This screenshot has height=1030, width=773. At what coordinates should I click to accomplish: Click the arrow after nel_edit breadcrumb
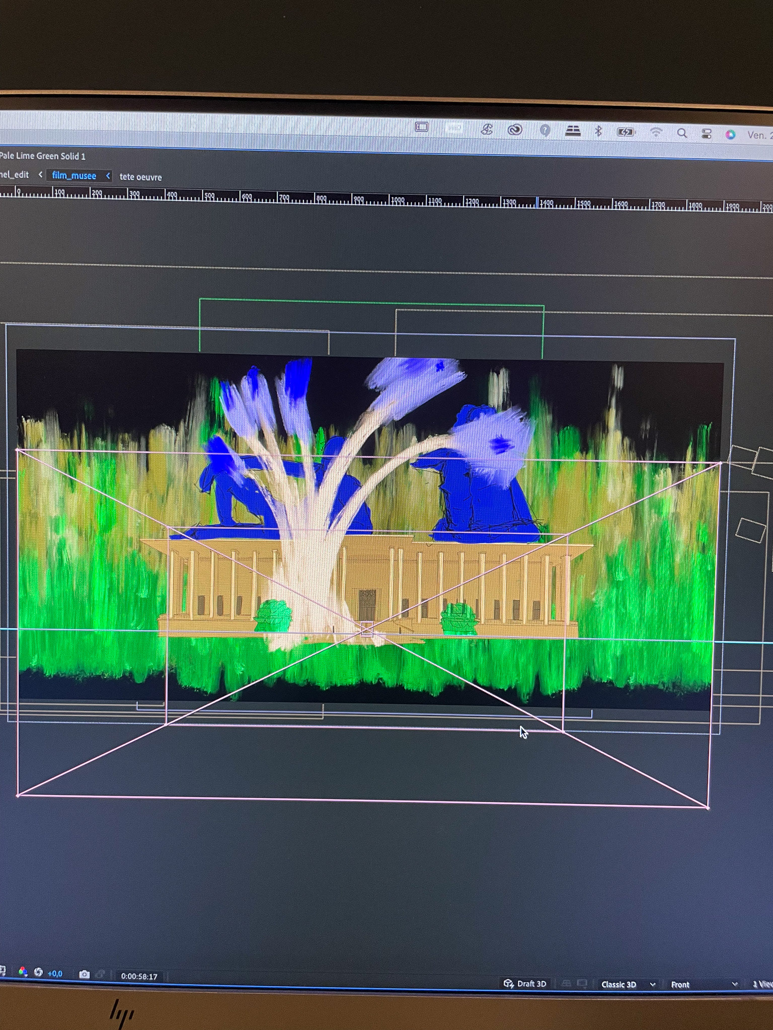click(x=40, y=175)
